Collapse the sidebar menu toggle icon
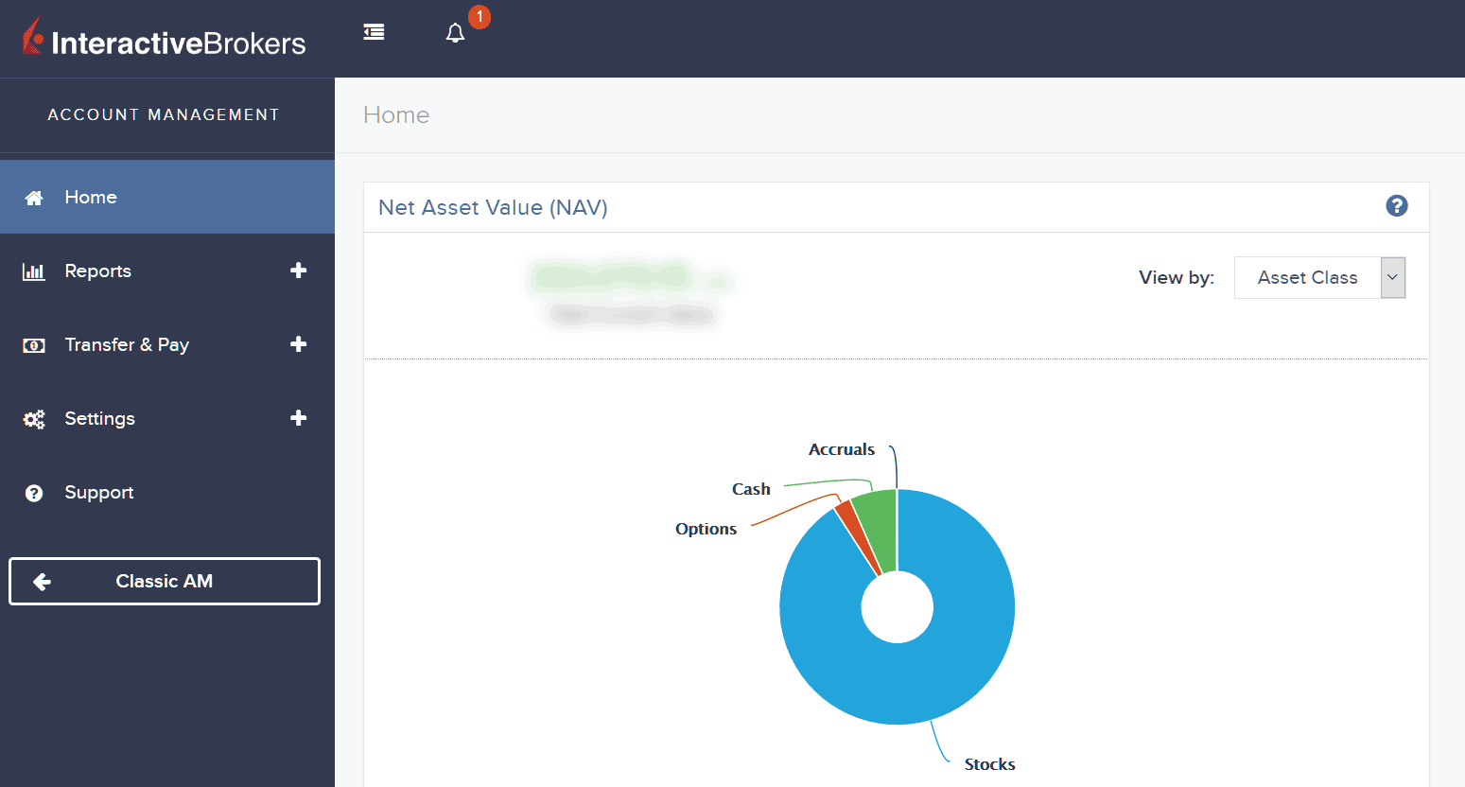Image resolution: width=1465 pixels, height=787 pixels. coord(374,32)
